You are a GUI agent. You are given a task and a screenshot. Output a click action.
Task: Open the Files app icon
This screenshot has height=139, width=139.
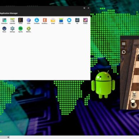click(x=69, y=20)
